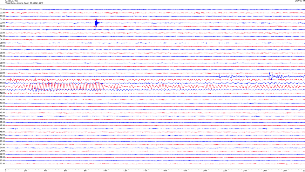The image size is (305, 172).
Task: Click the 15:30 trace time label
Action: click(x=2, y=113)
